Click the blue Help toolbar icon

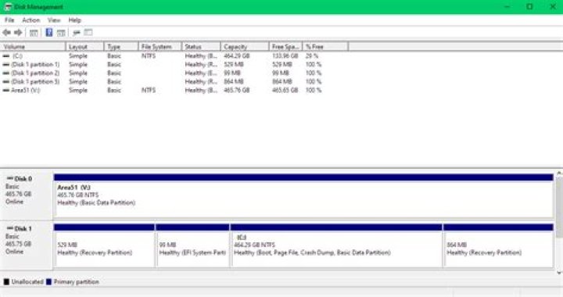pos(49,33)
